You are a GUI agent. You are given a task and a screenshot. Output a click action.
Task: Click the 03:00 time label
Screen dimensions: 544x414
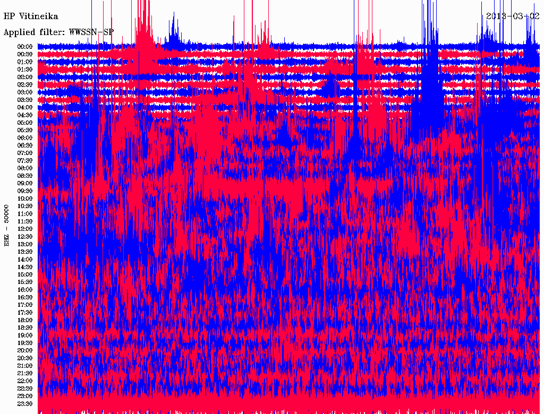coord(25,92)
